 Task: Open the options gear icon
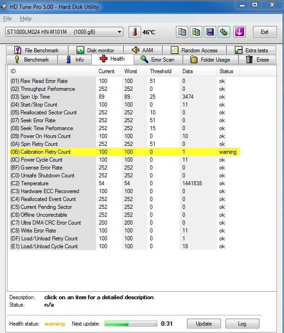(x=224, y=32)
